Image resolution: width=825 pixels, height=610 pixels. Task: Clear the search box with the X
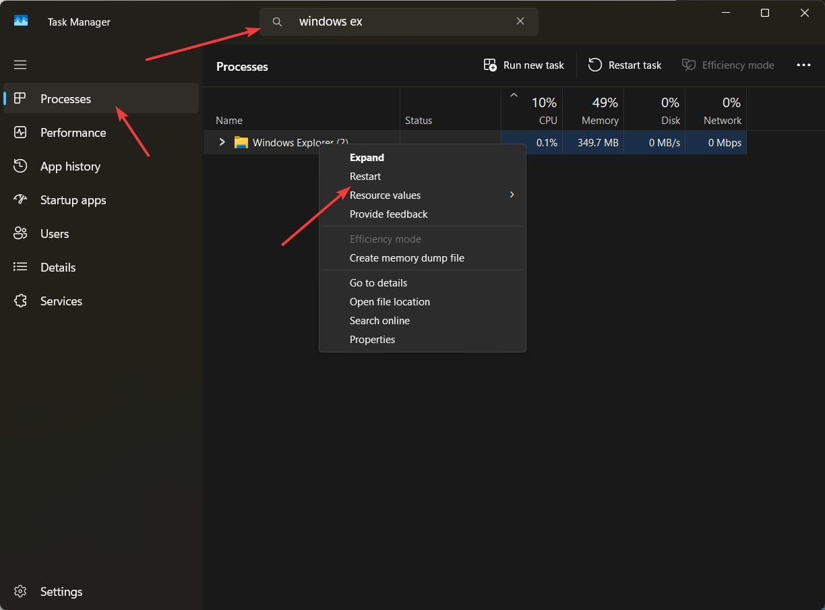[x=520, y=21]
